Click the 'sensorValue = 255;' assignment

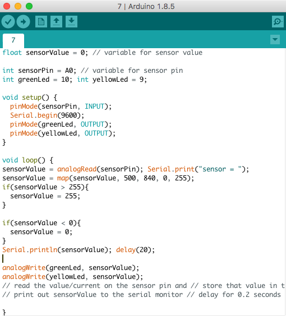[45, 196]
